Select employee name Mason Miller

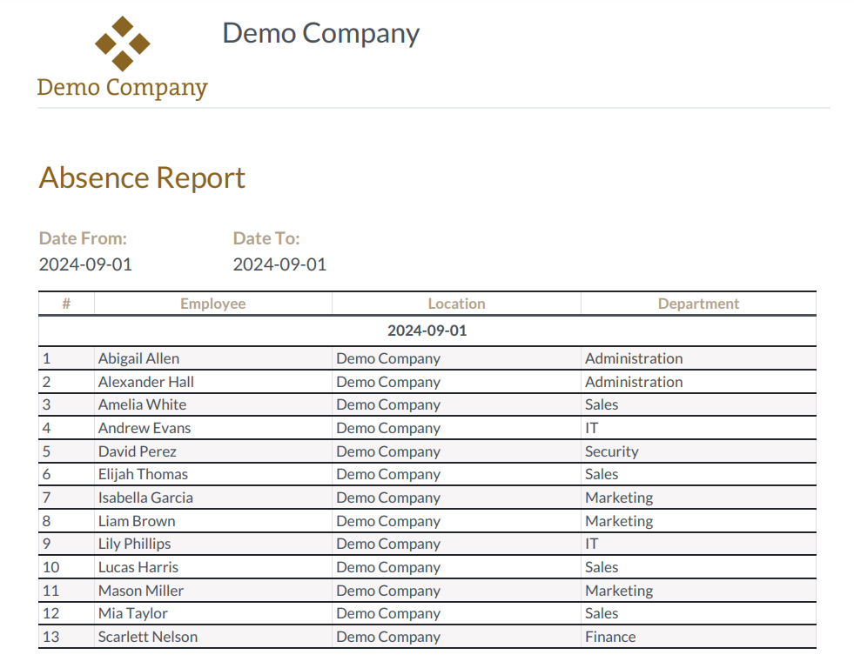(x=141, y=591)
